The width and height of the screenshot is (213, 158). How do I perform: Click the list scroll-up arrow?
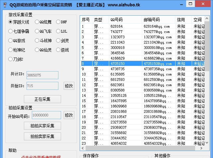[x=207, y=19]
